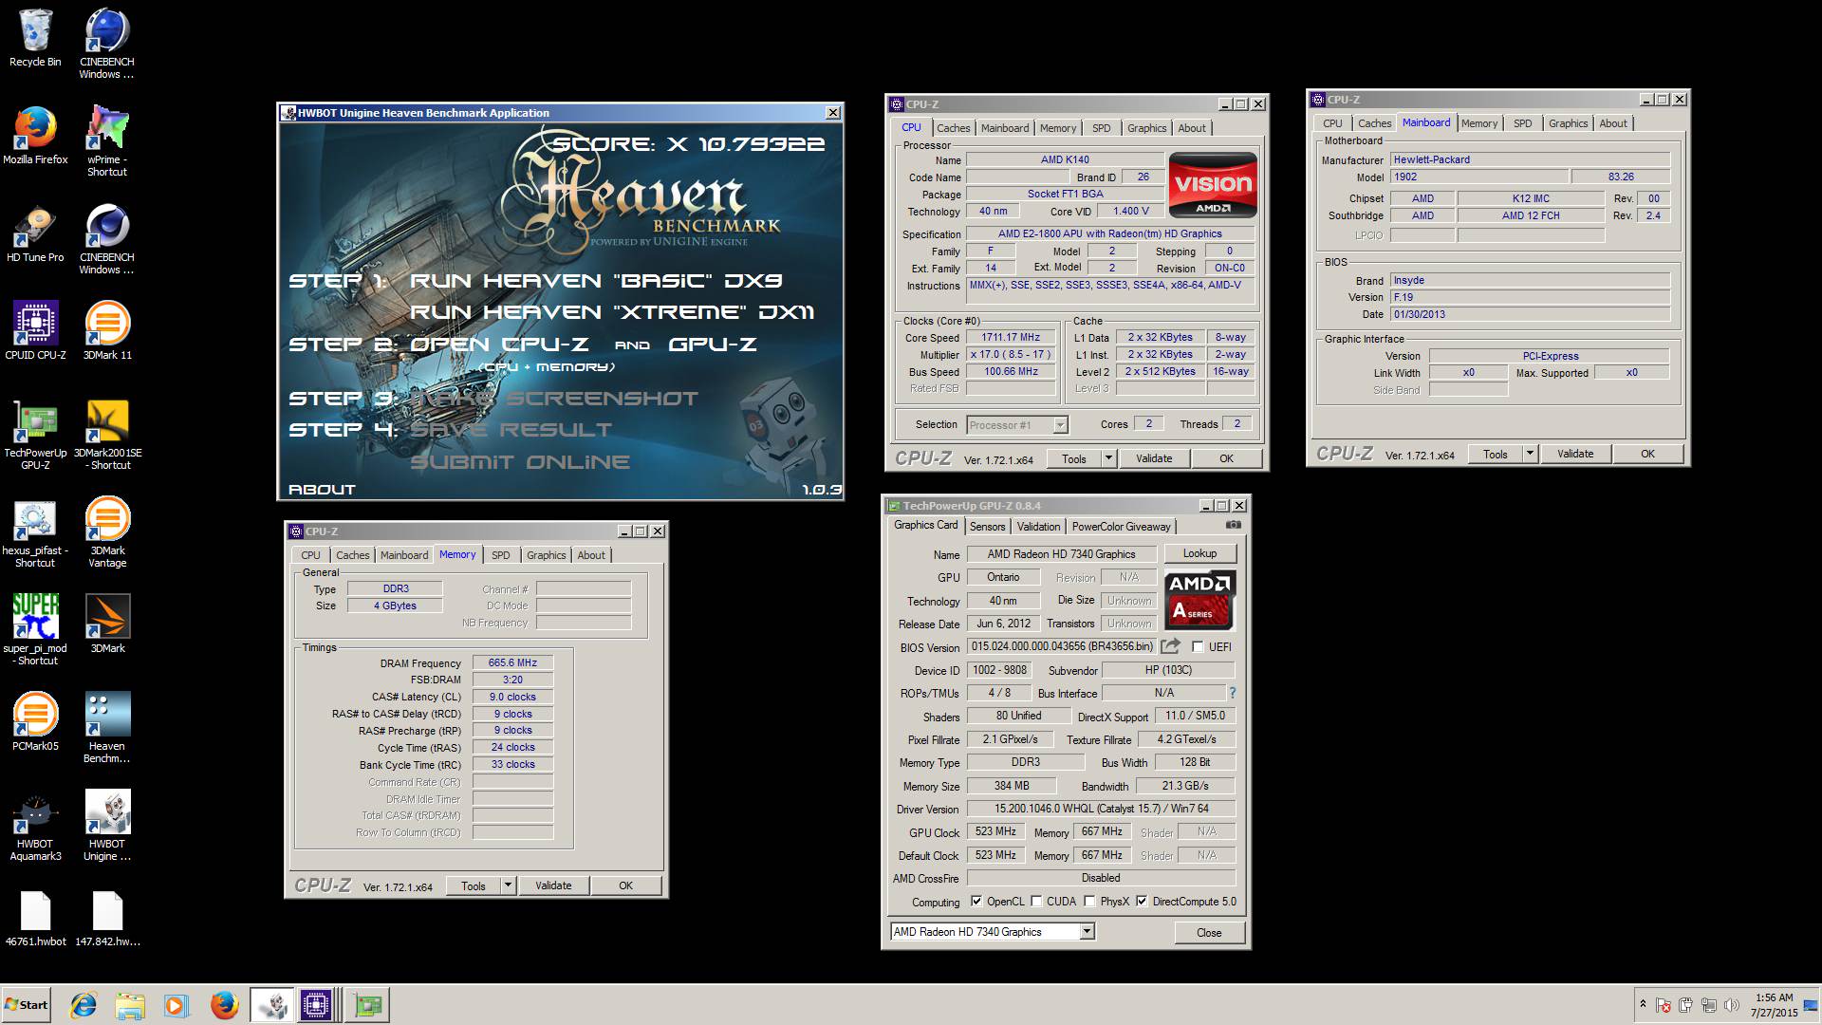Toggle the PhysX checkbox in GPU-Z
This screenshot has height=1025, width=1822.
point(1089,902)
